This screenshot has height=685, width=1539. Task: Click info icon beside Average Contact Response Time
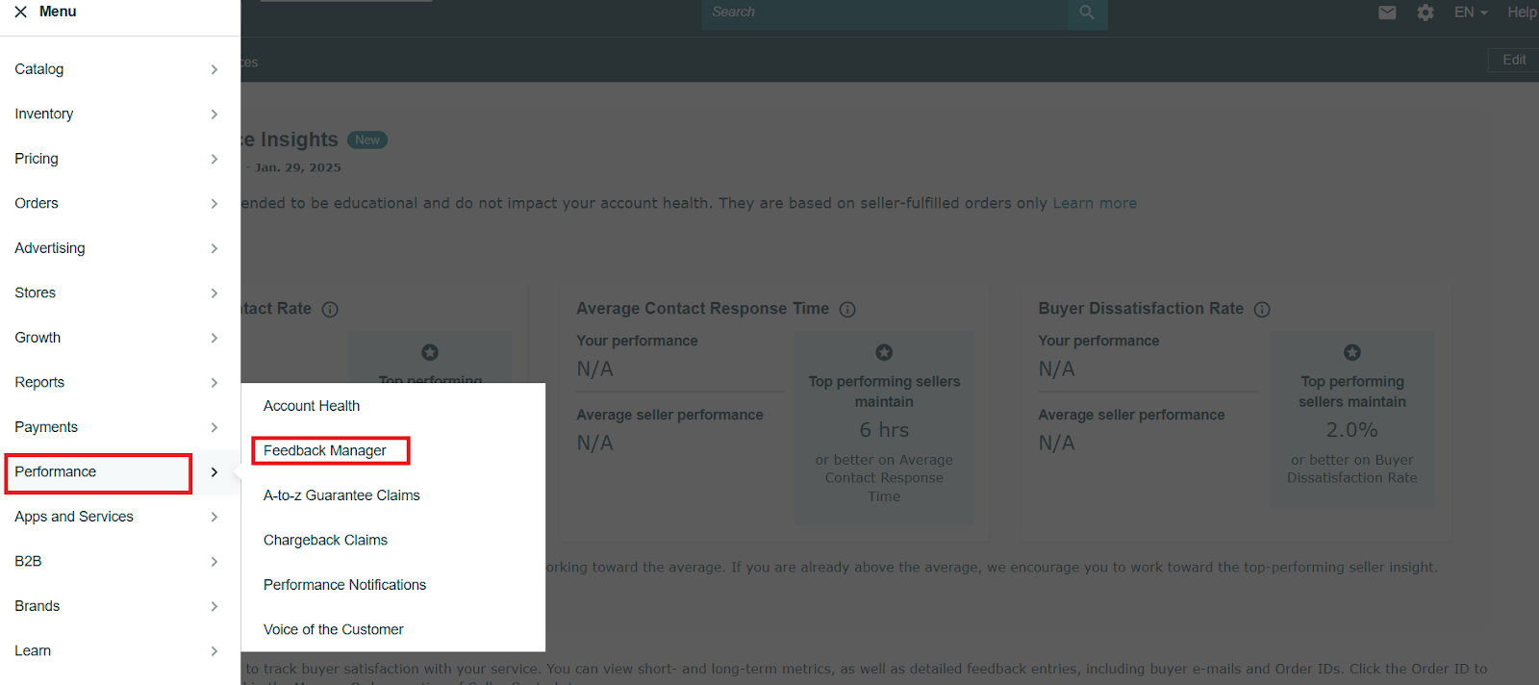(847, 309)
